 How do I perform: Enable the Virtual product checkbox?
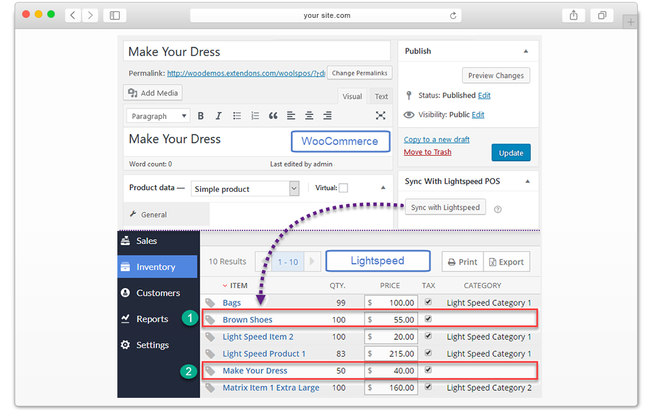pyautogui.click(x=344, y=188)
